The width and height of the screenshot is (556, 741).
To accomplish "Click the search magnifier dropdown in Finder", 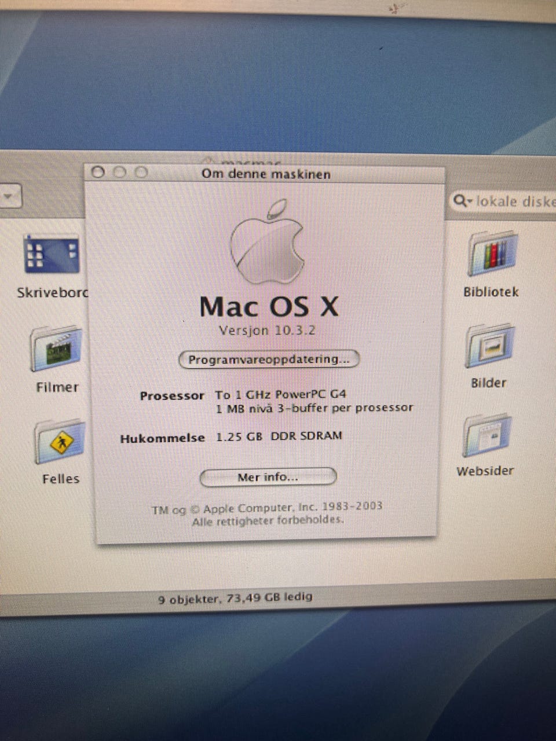I will pos(463,201).
